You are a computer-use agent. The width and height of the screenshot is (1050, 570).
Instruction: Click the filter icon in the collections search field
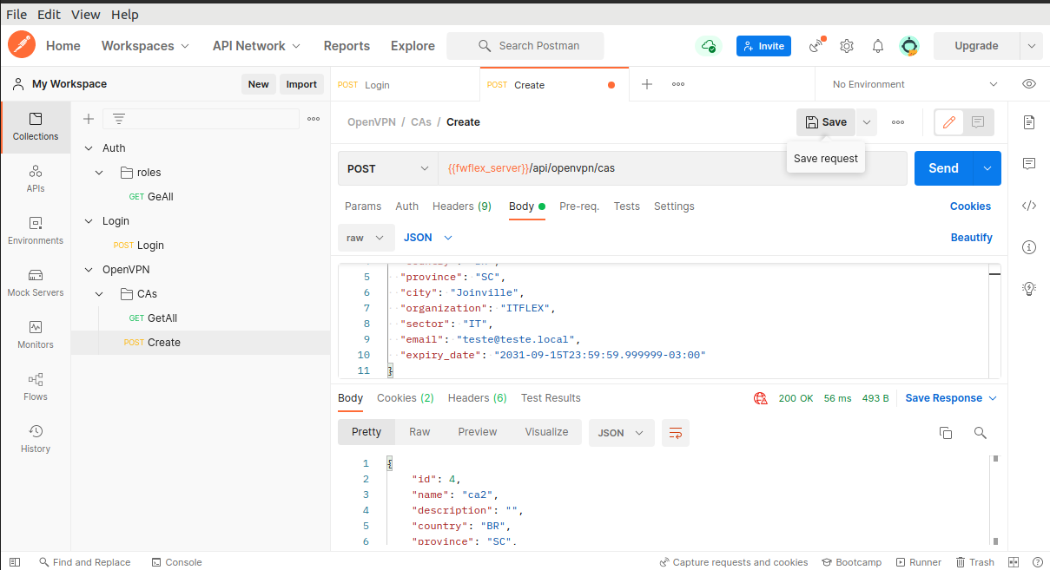coord(119,119)
